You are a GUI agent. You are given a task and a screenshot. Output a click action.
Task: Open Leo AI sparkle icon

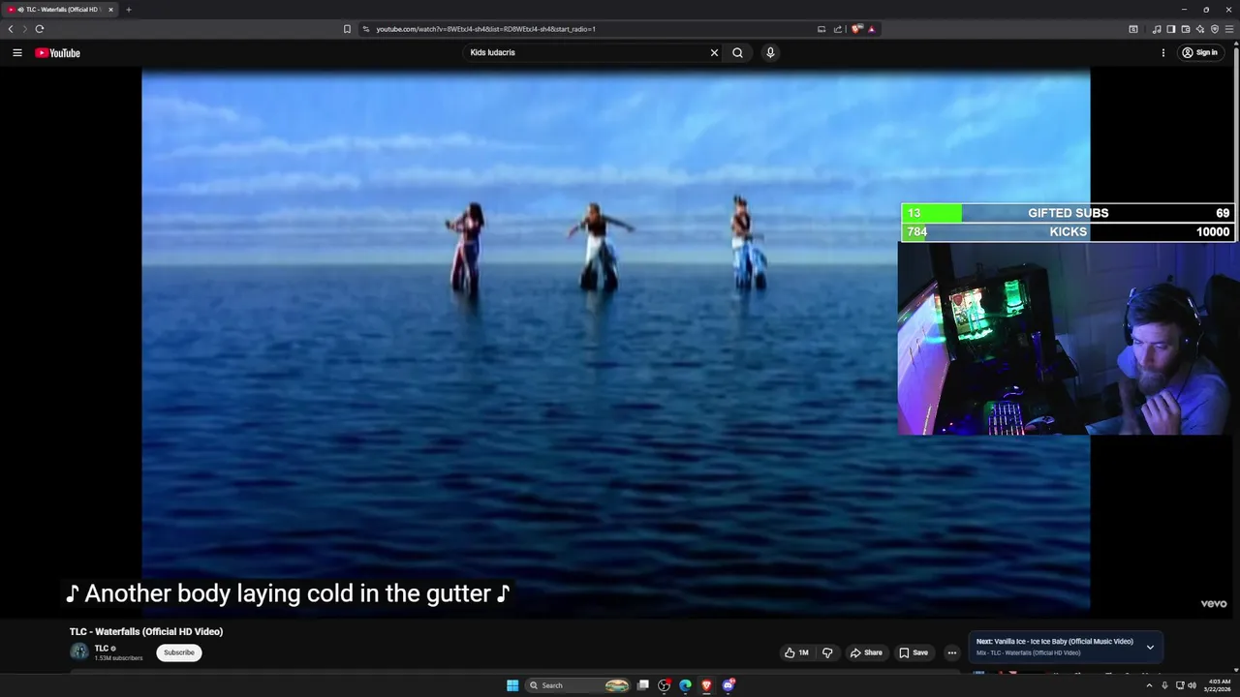[1199, 29]
